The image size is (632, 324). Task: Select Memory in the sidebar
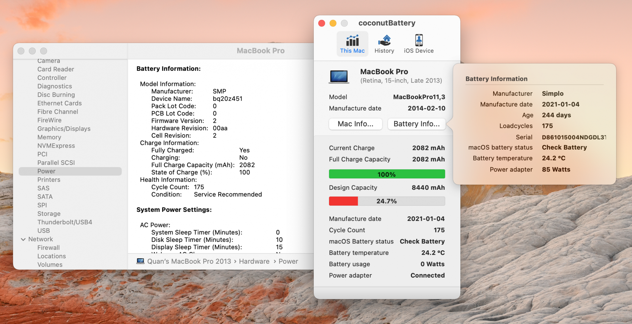49,137
